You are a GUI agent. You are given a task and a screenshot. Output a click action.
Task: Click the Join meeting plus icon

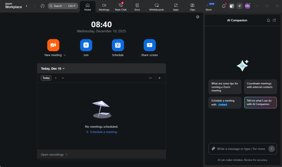[86, 45]
